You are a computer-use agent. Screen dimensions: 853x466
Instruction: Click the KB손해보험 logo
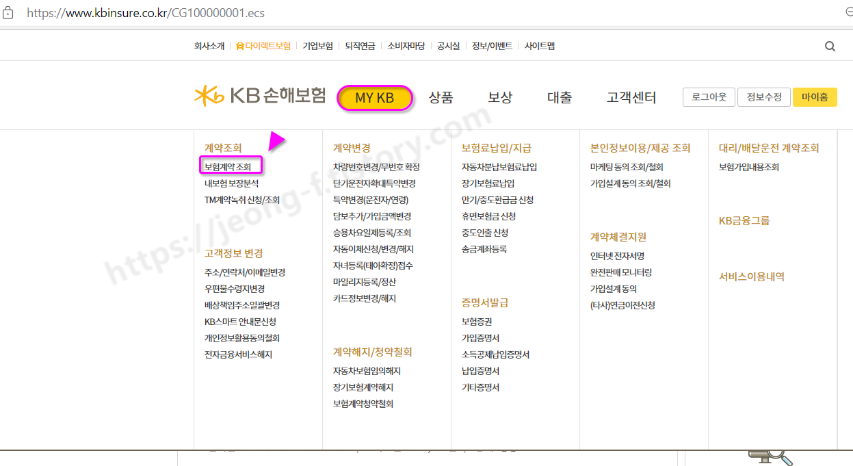point(260,96)
